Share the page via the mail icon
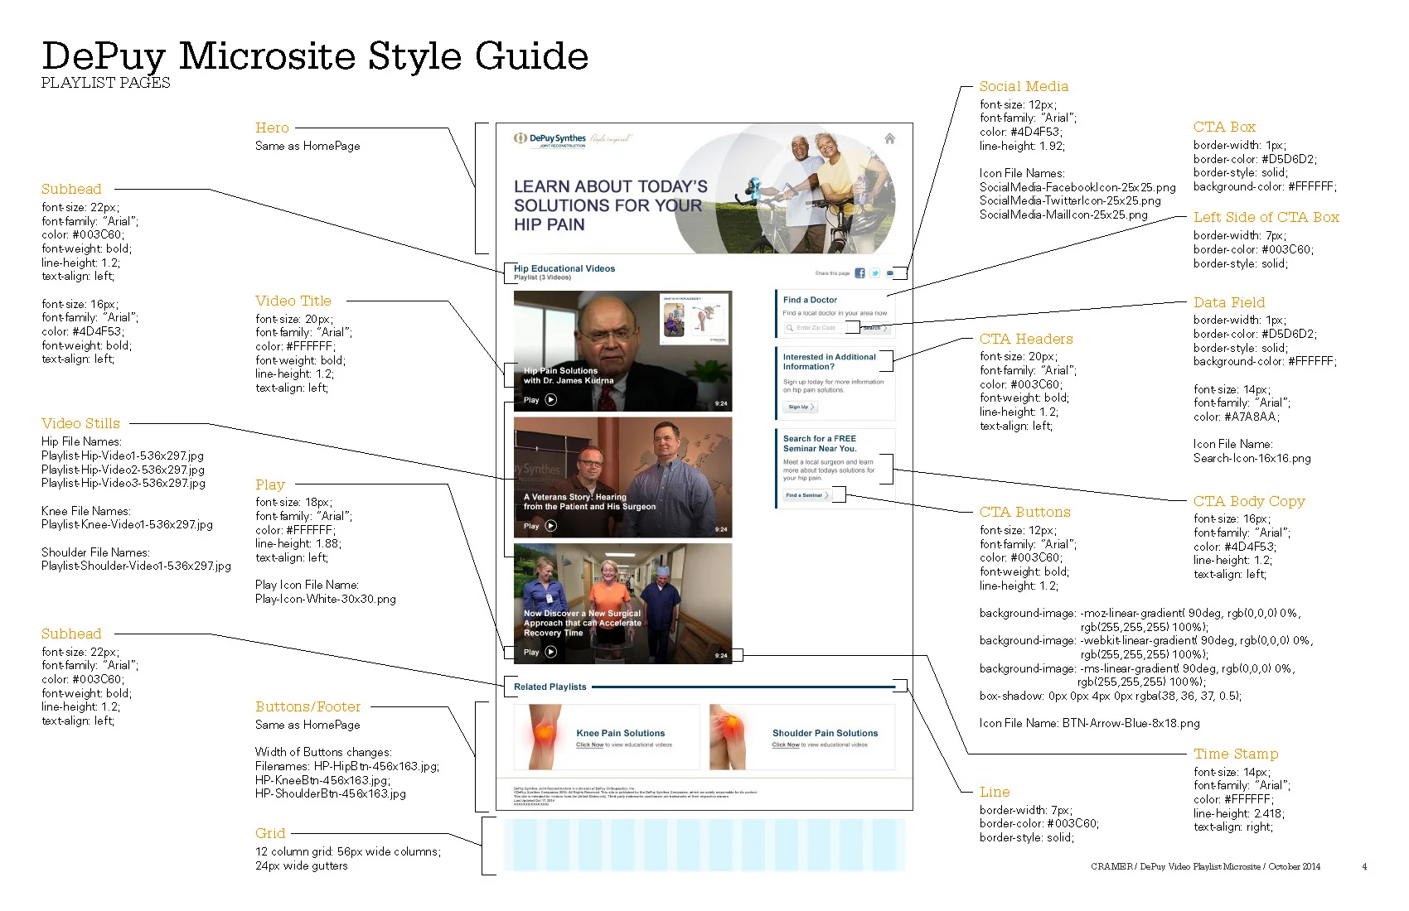1409x911 pixels. point(889,272)
